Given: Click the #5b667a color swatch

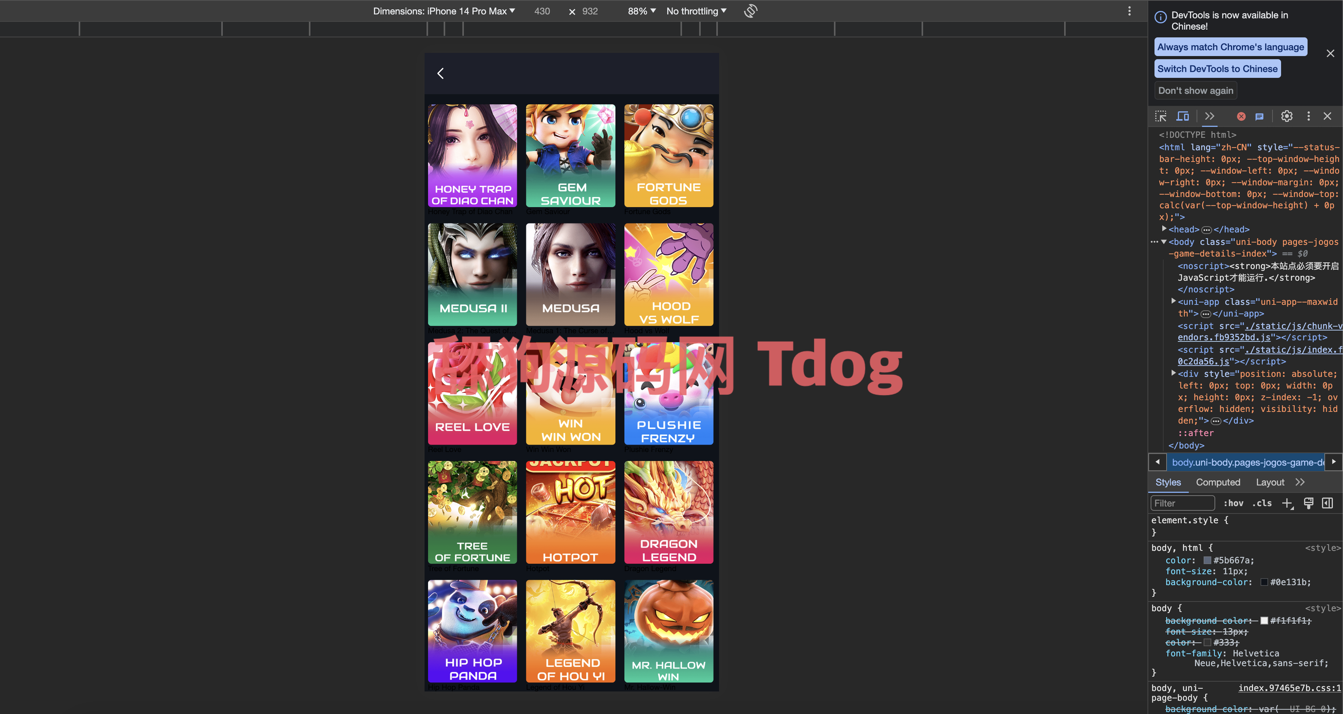Looking at the screenshot, I should (1207, 560).
